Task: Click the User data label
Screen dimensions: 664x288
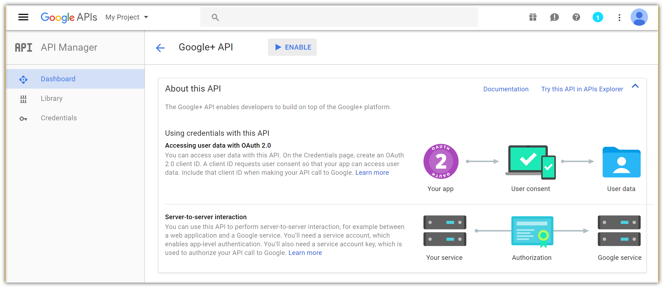Action: (621, 189)
